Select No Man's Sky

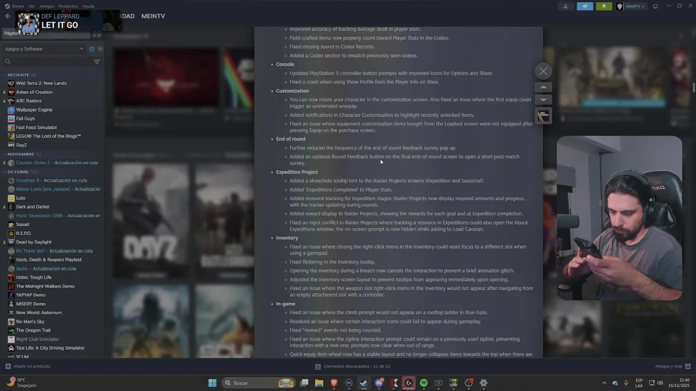pos(30,321)
